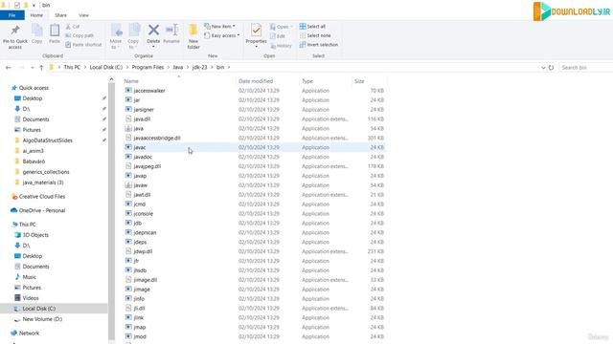Open address bar history dropdown
613x344 pixels.
click(x=543, y=68)
